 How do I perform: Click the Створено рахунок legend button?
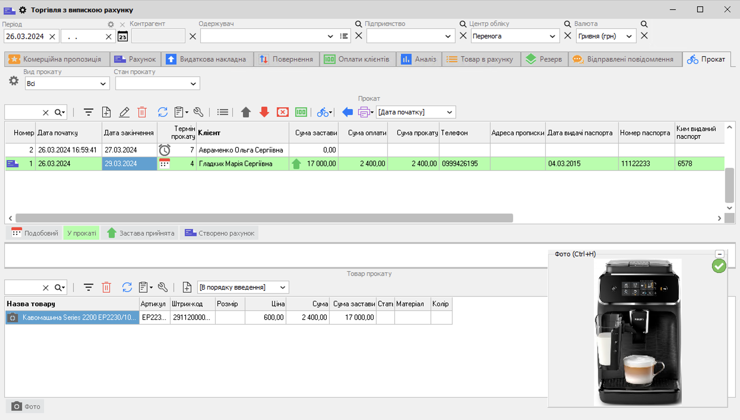pos(219,233)
